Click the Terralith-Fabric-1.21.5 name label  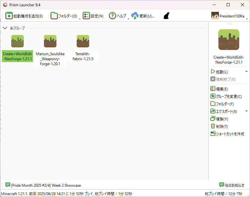(83, 56)
